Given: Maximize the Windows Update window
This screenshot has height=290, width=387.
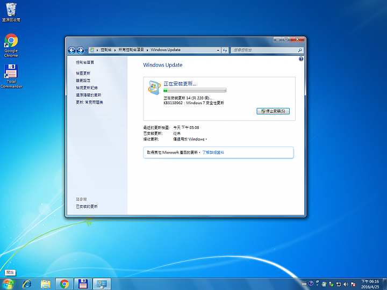Looking at the screenshot, I should coord(286,39).
